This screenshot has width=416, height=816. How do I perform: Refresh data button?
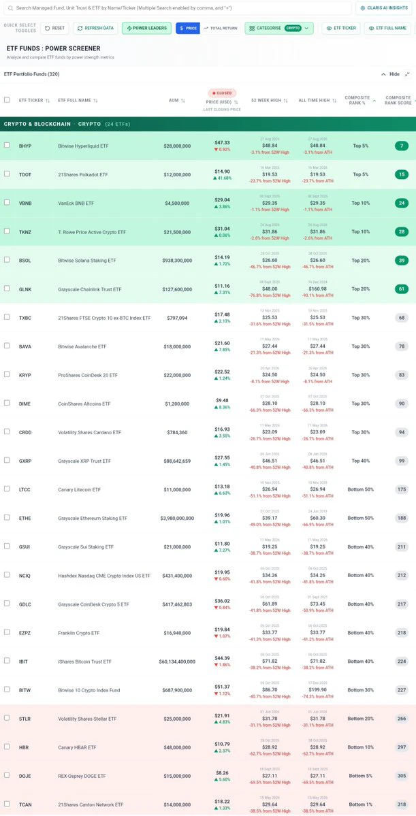point(95,28)
